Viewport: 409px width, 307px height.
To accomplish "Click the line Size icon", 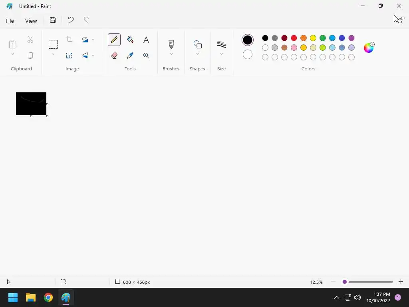I will (221, 44).
